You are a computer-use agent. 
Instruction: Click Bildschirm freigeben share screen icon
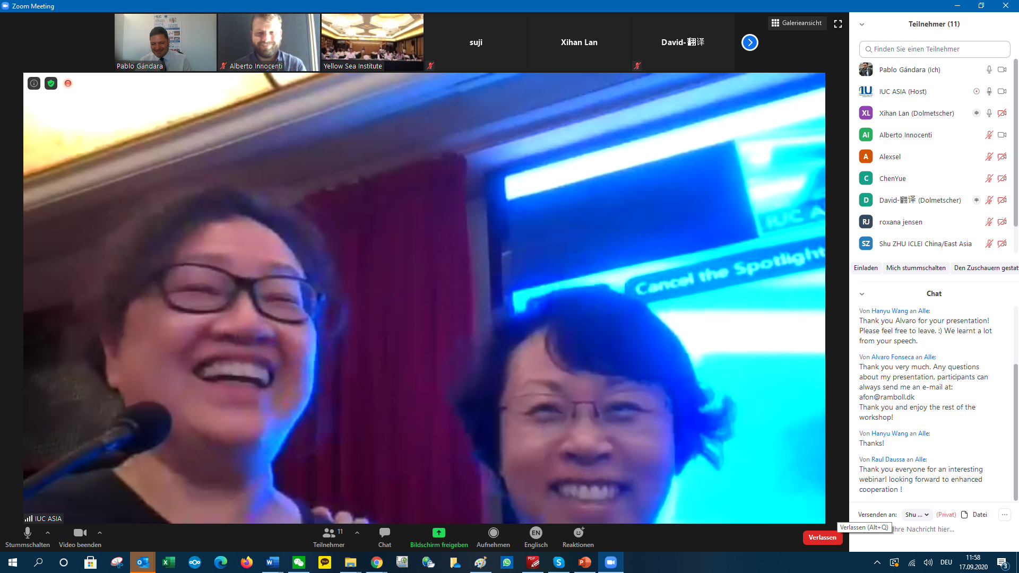pyautogui.click(x=438, y=533)
